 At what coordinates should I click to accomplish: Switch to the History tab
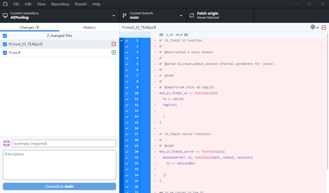tap(89, 27)
